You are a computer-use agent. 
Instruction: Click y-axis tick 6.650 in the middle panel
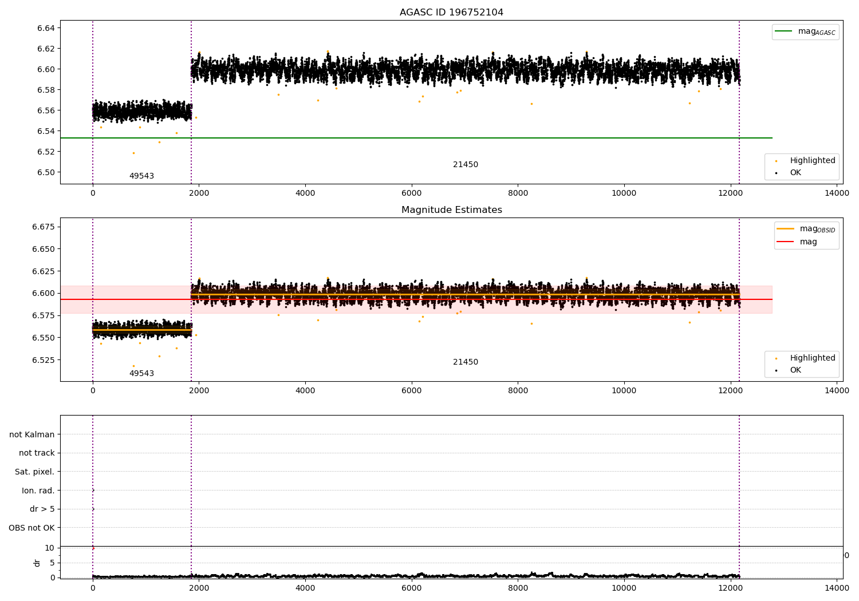[x=44, y=249]
